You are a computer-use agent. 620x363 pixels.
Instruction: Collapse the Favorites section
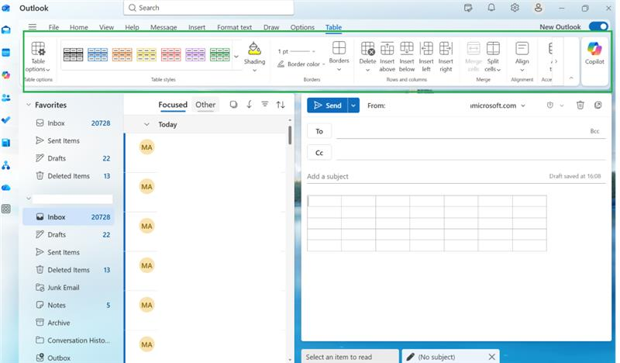point(29,105)
